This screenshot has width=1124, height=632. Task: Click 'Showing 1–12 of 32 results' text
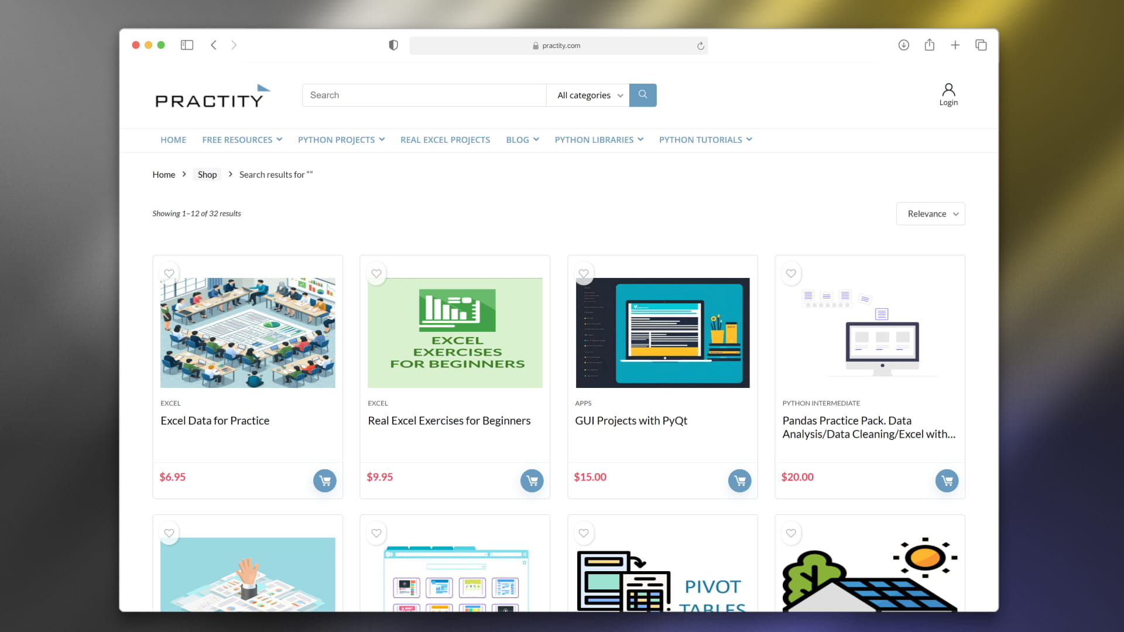[x=197, y=214]
